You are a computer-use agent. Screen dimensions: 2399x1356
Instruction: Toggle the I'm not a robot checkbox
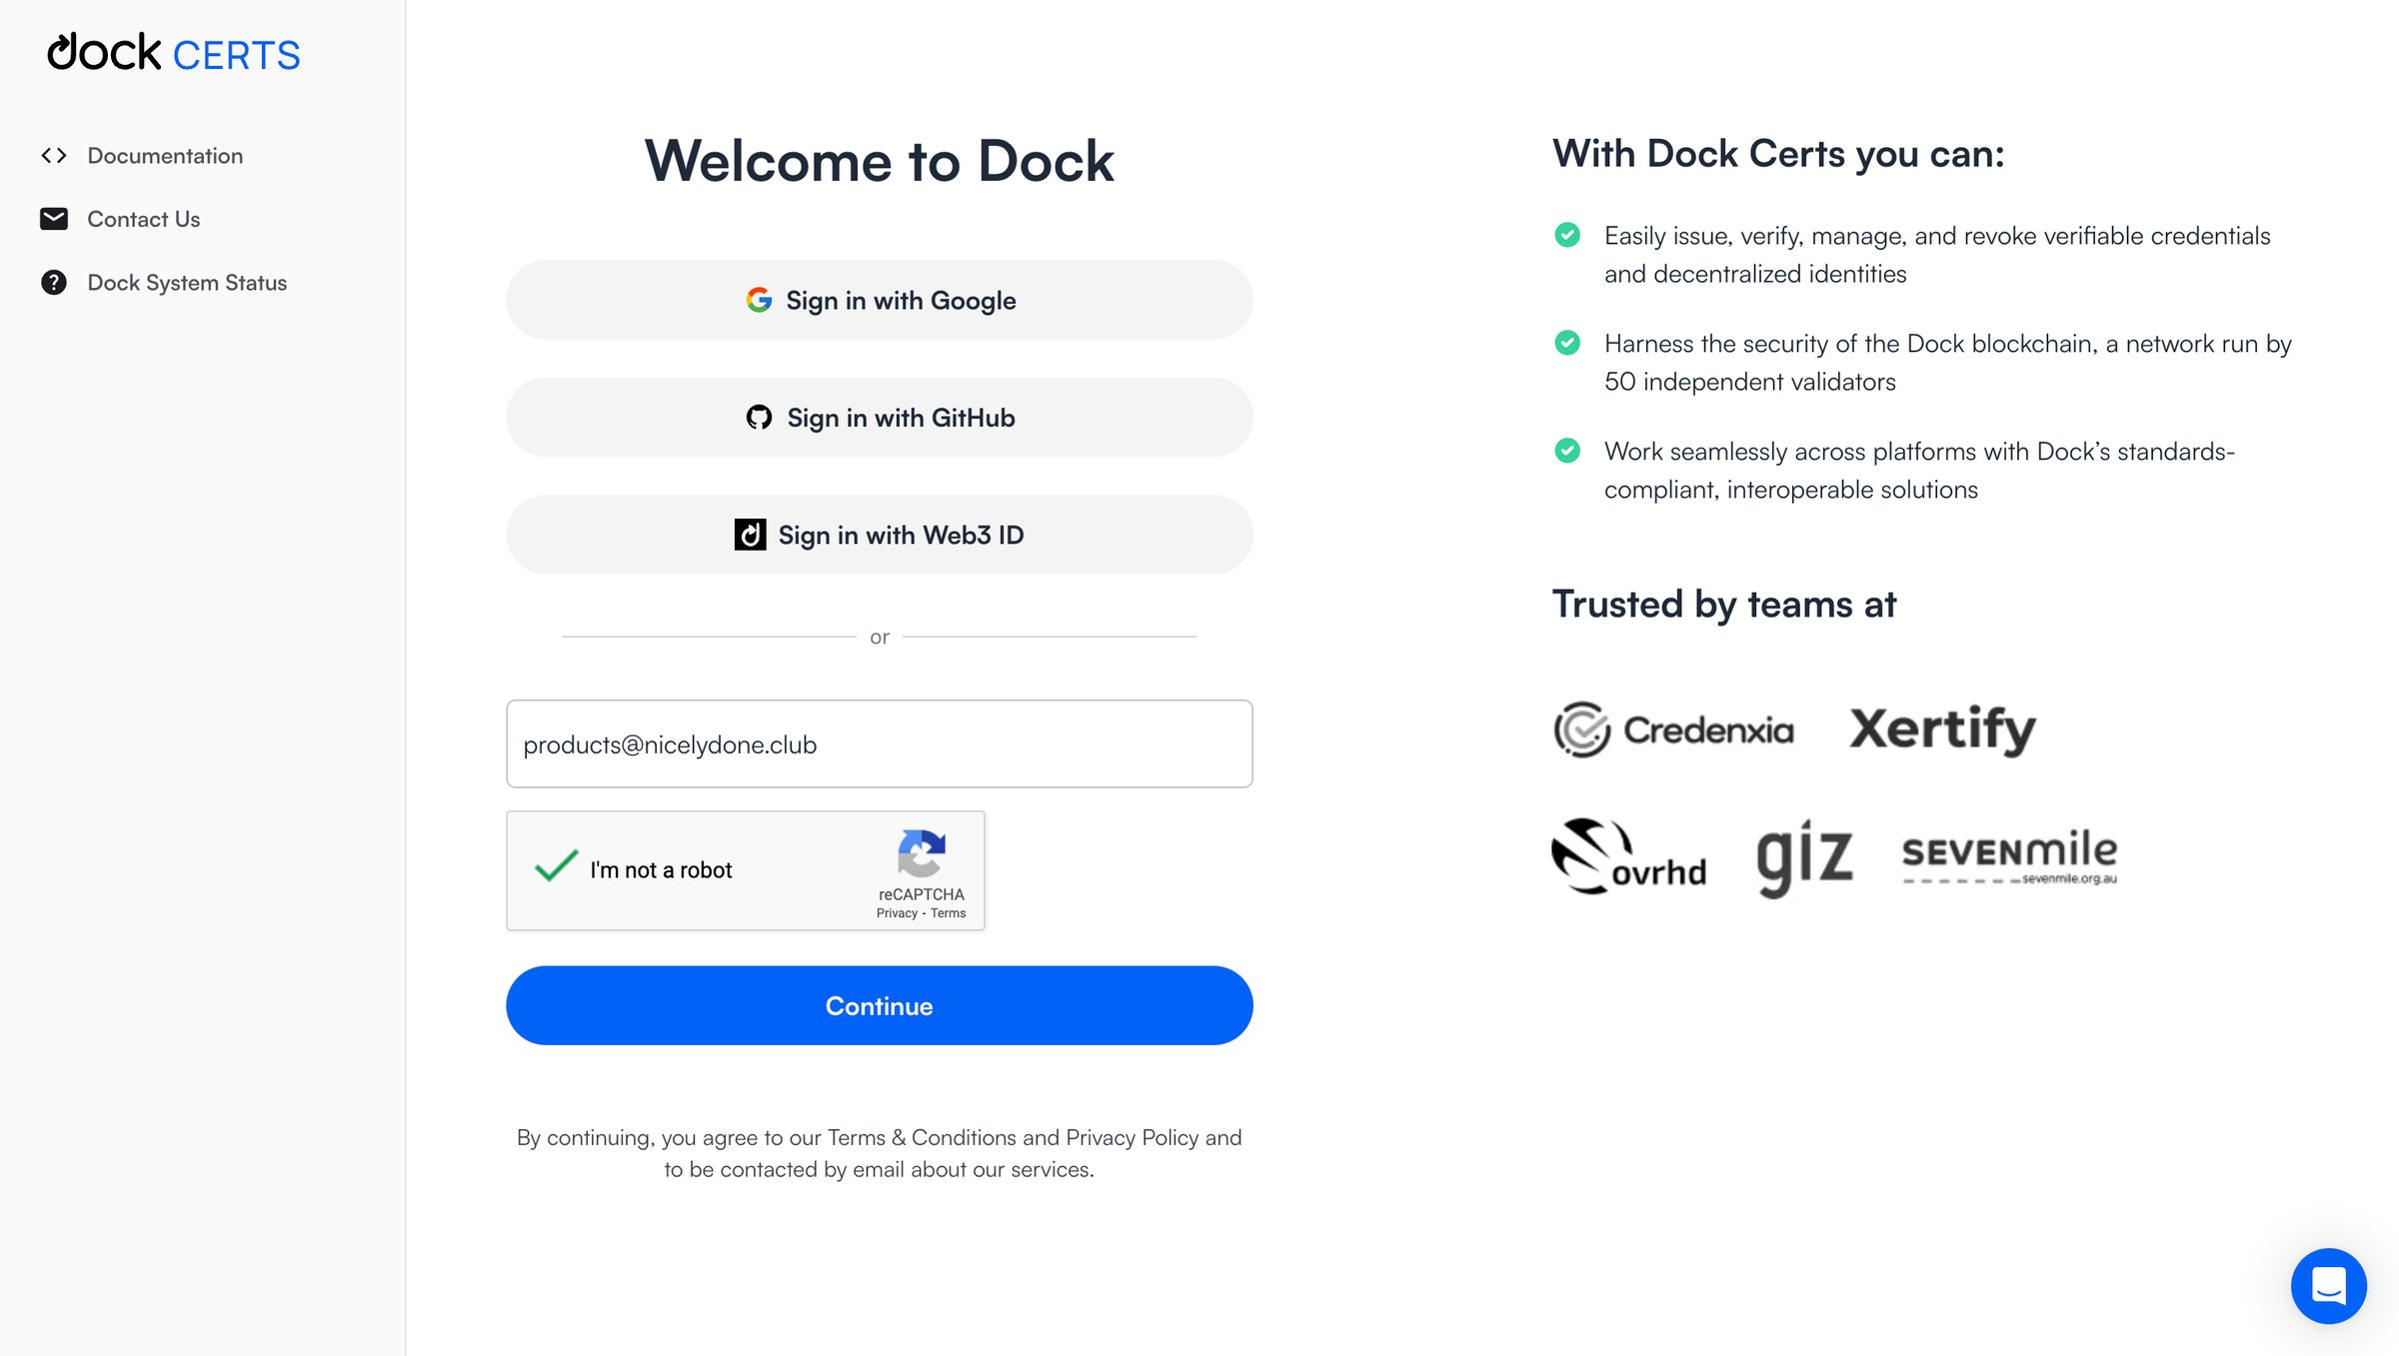pos(557,867)
